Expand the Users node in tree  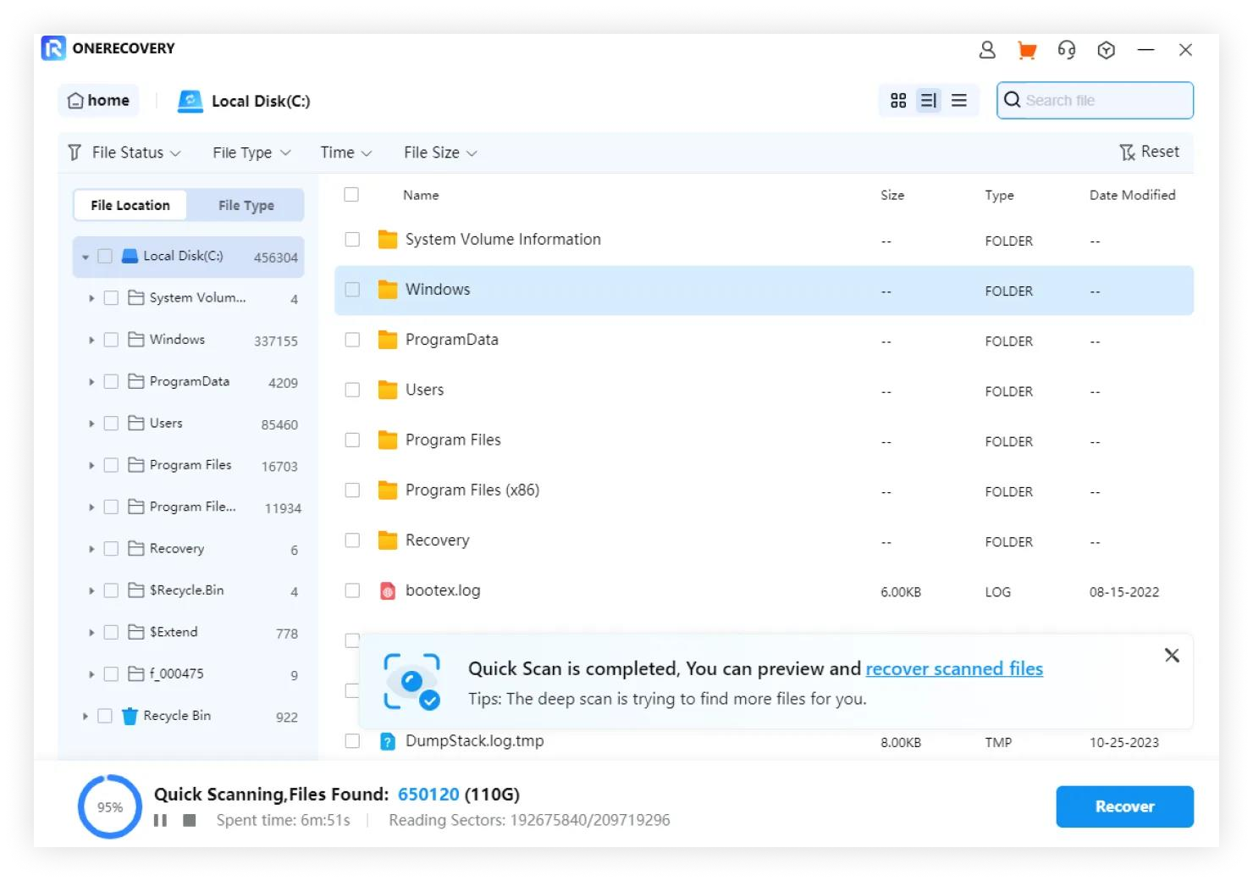(x=91, y=424)
